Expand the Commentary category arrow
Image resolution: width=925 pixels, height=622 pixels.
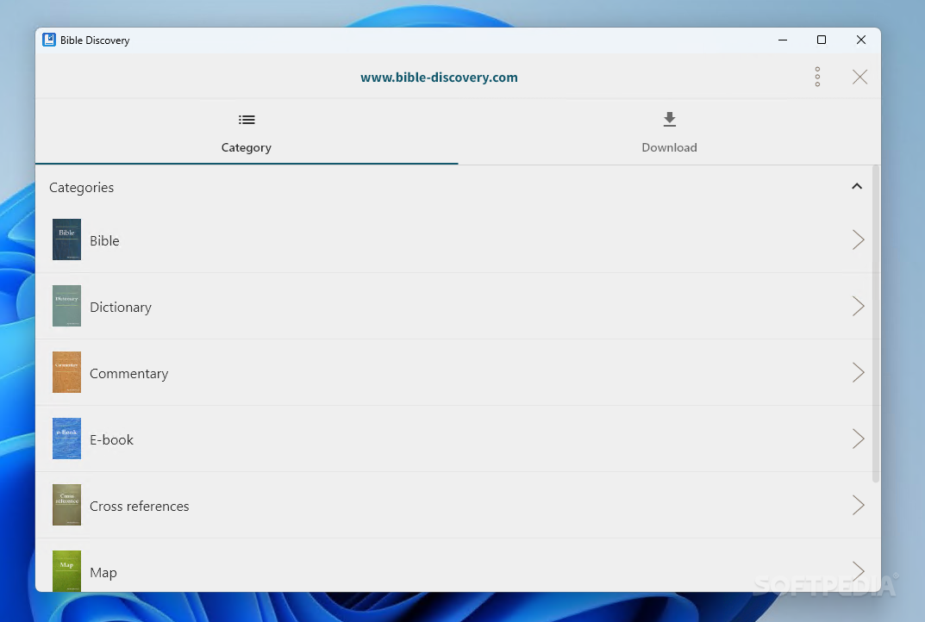(859, 373)
